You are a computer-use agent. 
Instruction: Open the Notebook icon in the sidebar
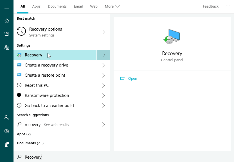pos(7,34)
